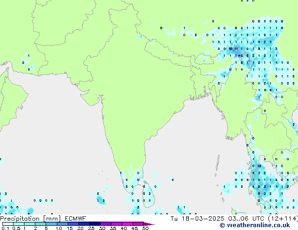Select the 35–40 mm legend swatch

pyautogui.click(x=117, y=224)
